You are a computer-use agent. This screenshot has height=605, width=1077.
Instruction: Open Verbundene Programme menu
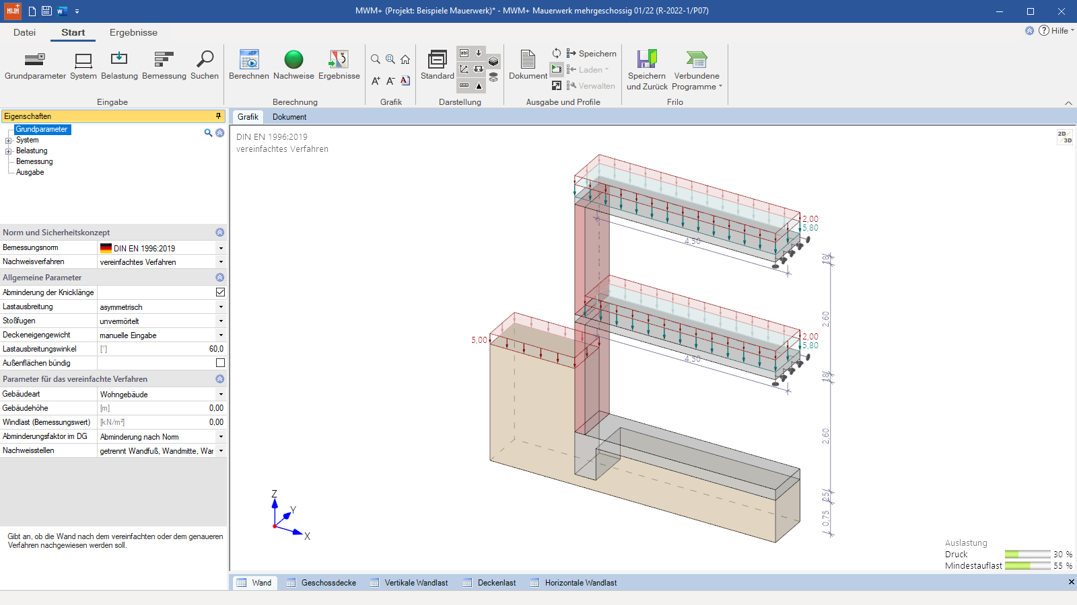[697, 70]
